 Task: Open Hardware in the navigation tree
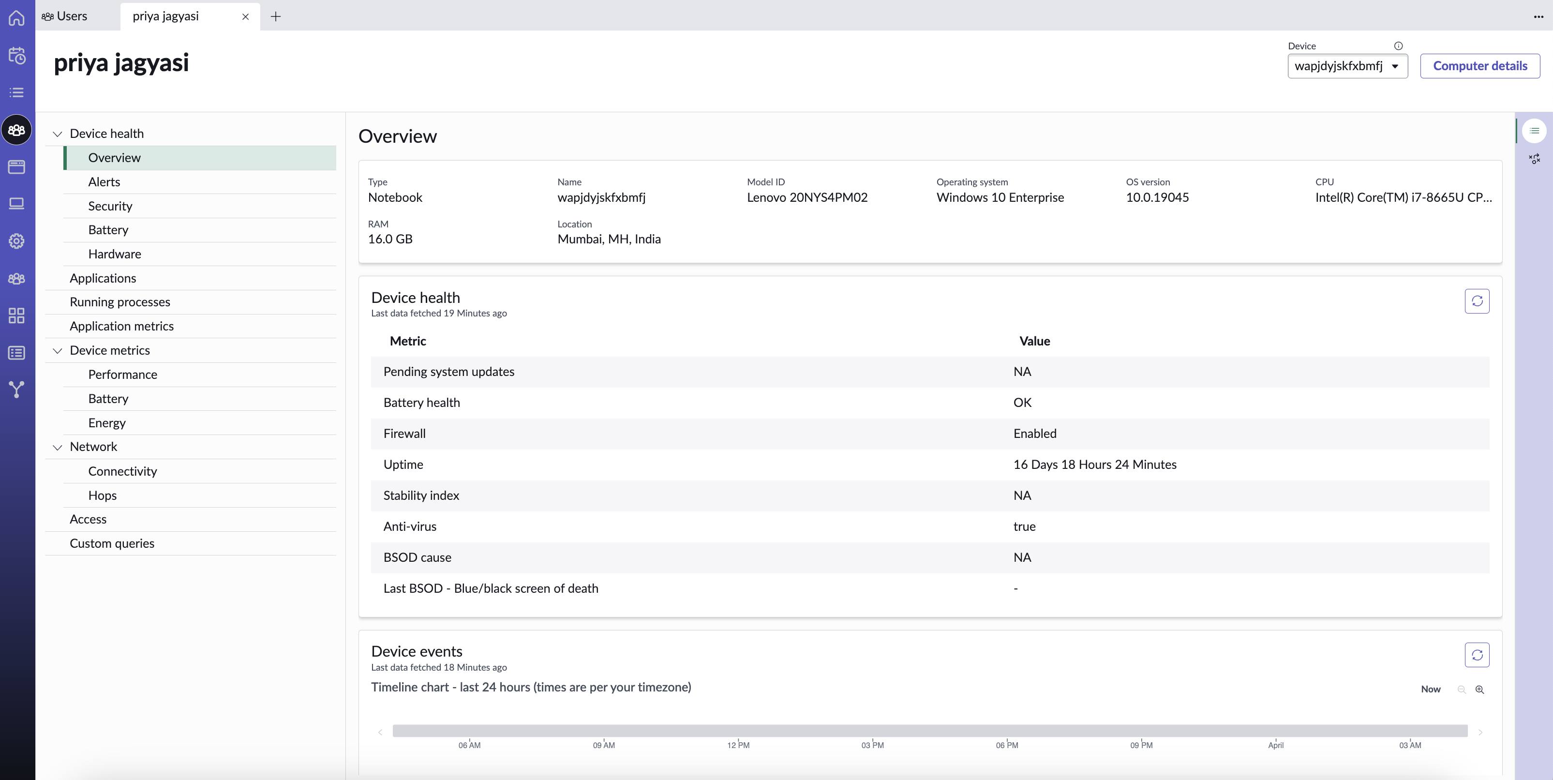(x=199, y=255)
